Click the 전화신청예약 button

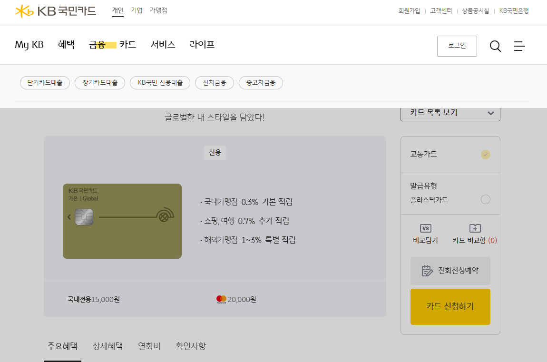[450, 271]
